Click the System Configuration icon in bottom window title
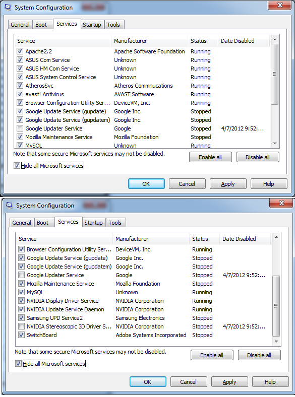This screenshot has height=397, width=295. pos(10,206)
